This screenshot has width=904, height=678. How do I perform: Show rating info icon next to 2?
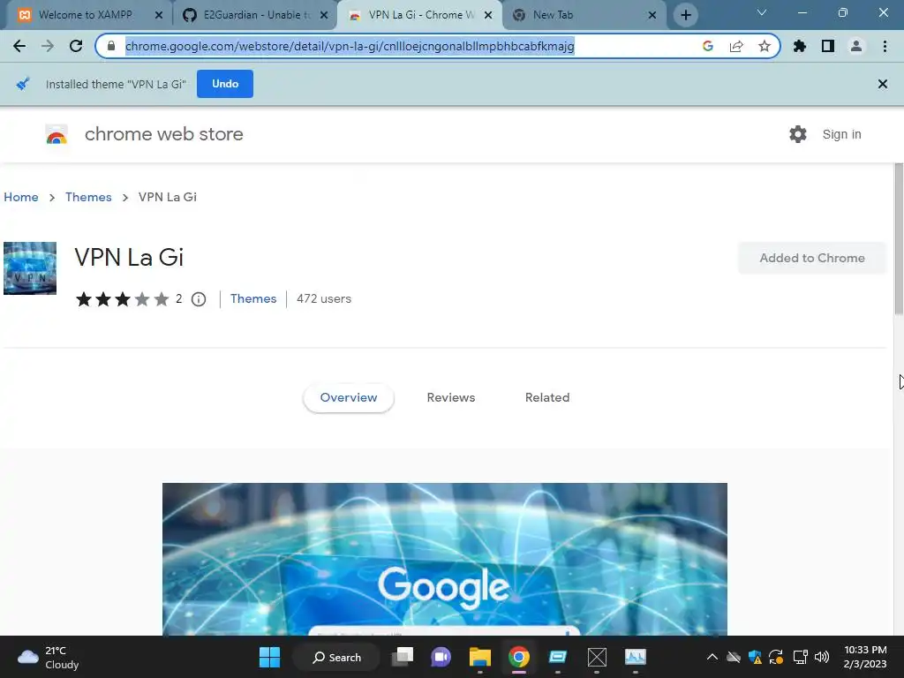[x=199, y=299]
